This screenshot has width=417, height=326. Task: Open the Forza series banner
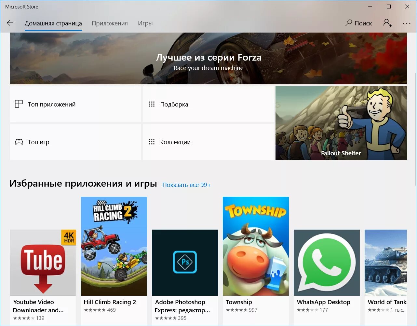click(208, 58)
